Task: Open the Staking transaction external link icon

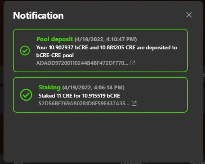Action: click(134, 103)
